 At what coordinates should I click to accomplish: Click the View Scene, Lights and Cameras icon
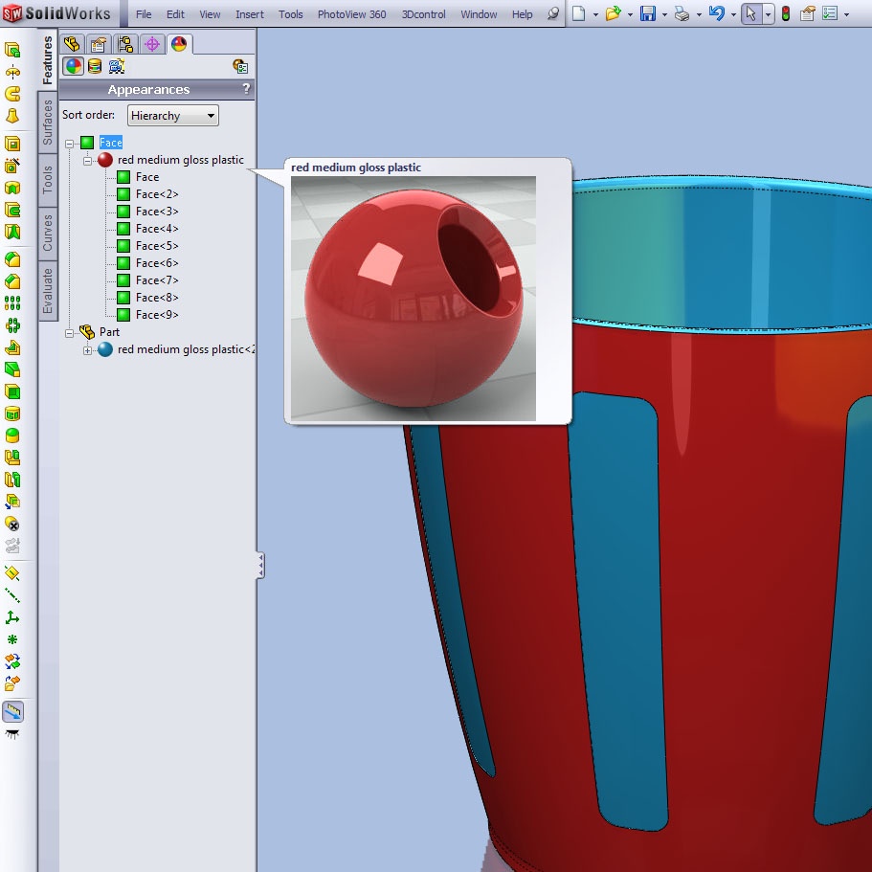click(117, 66)
